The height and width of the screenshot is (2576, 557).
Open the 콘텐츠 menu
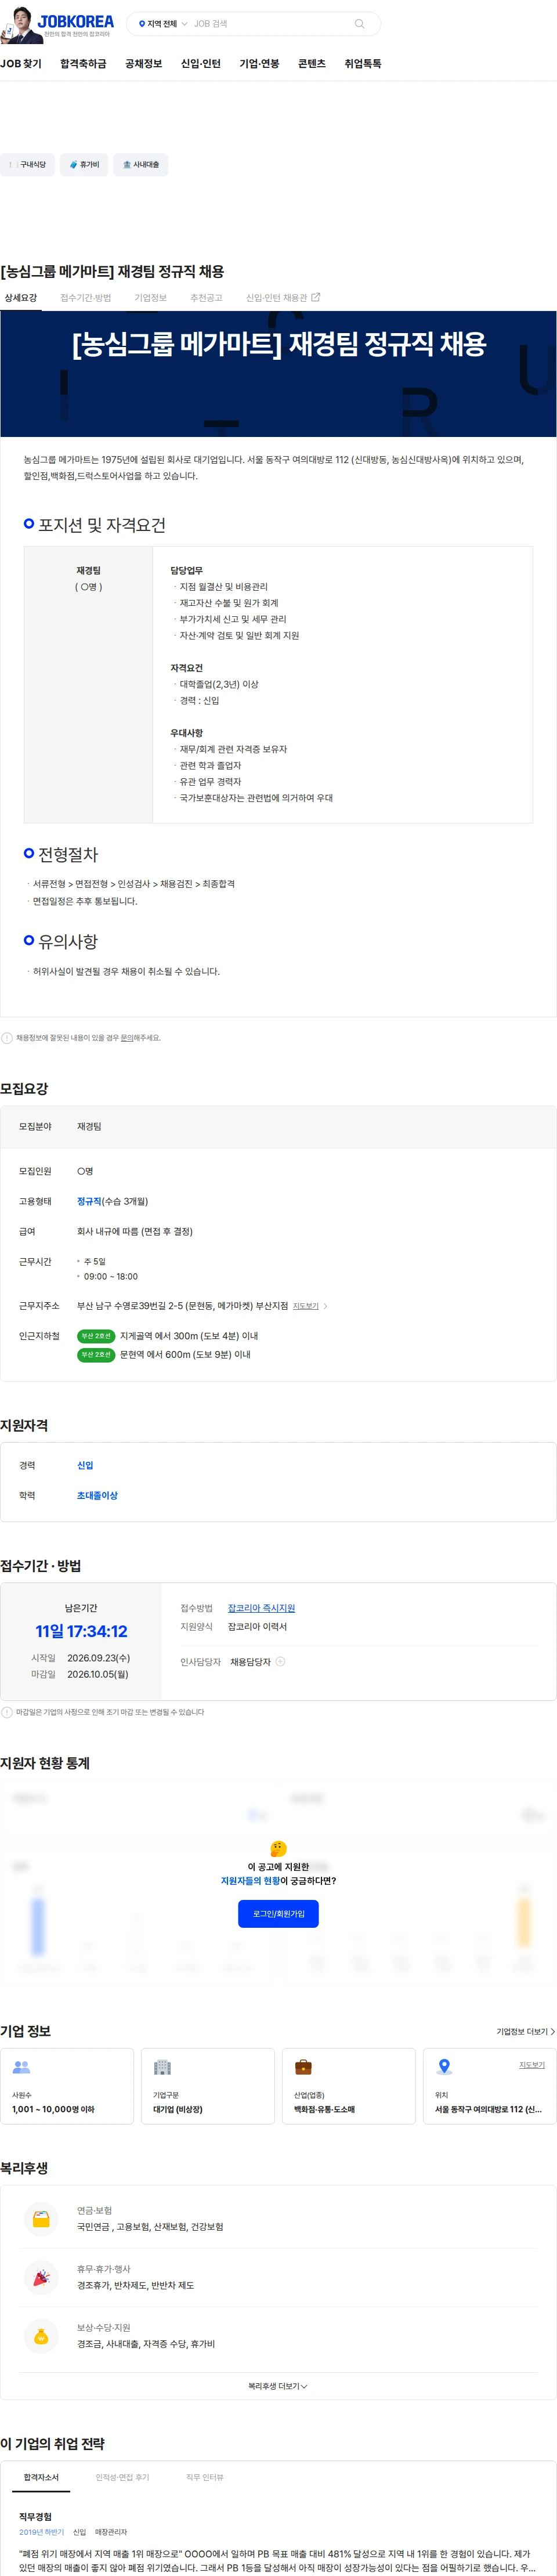[x=312, y=63]
